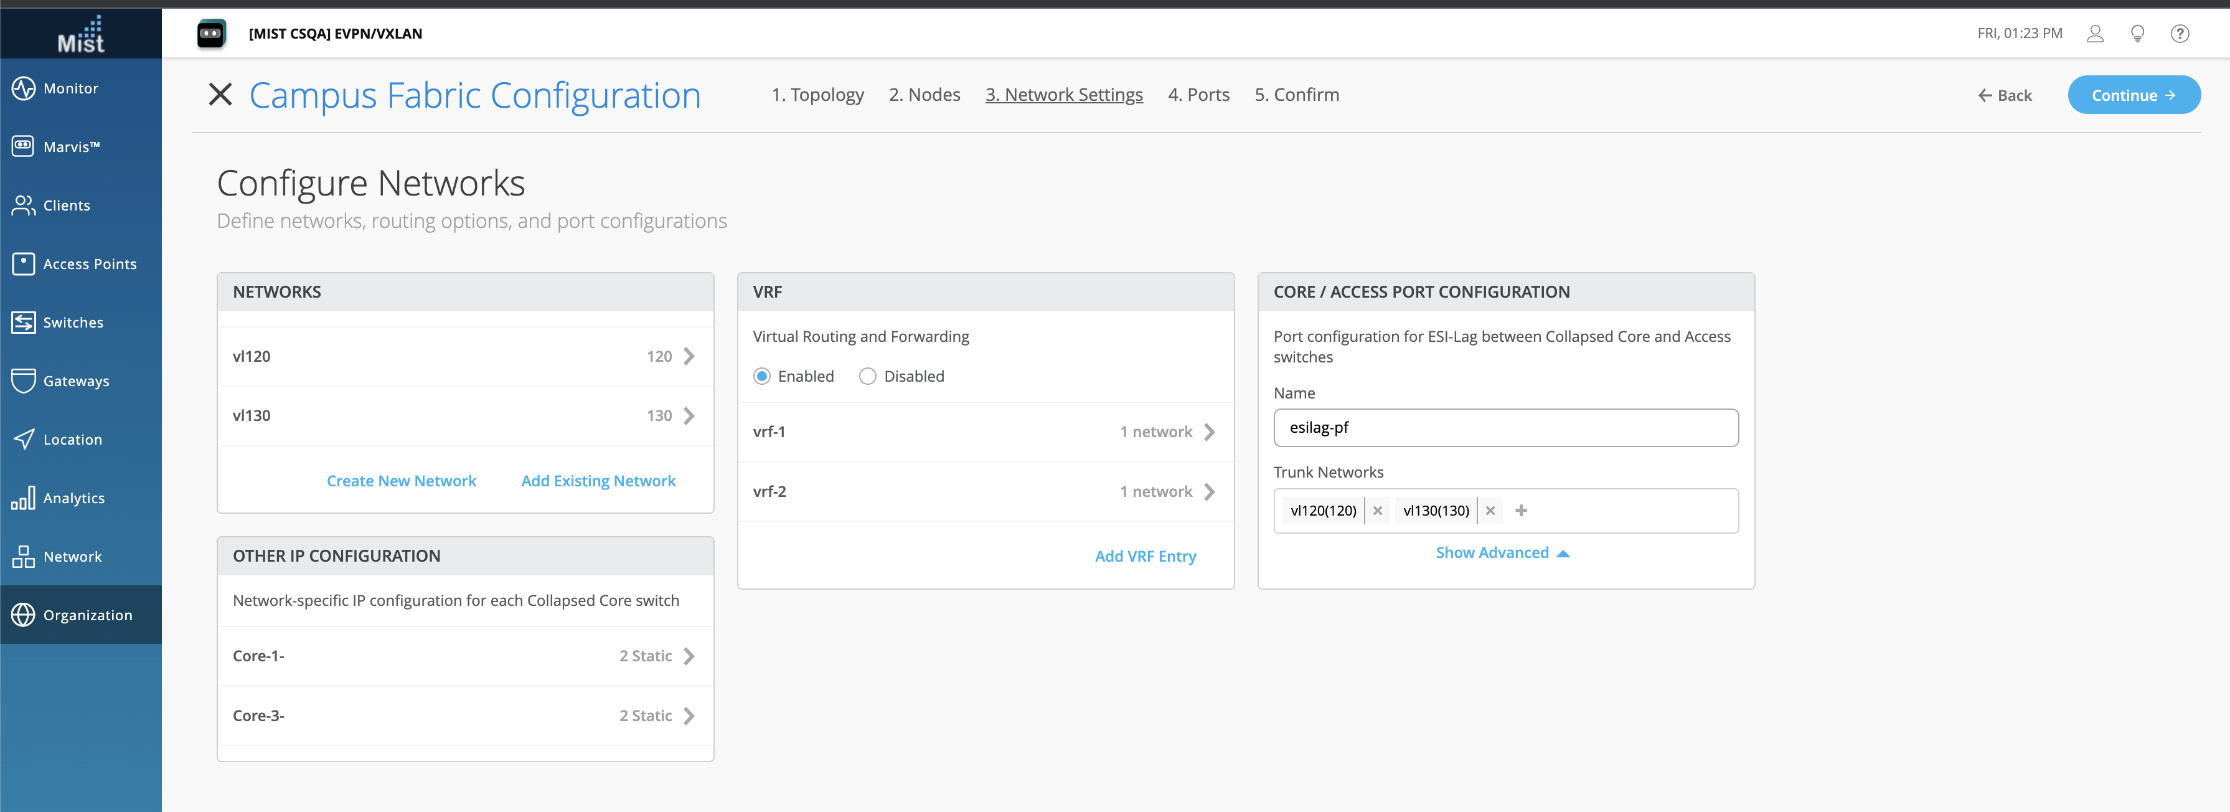Go to the 4. Ports step
Screen dimensions: 2230x812
tap(1198, 95)
